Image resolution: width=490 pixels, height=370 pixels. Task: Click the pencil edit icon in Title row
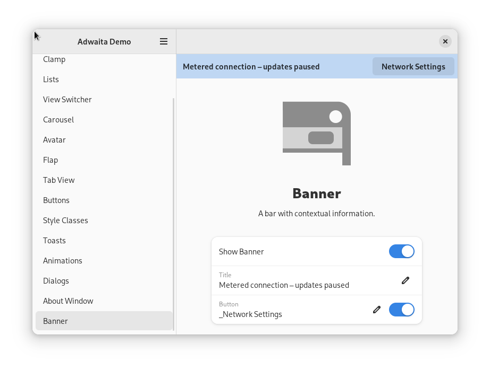(405, 280)
